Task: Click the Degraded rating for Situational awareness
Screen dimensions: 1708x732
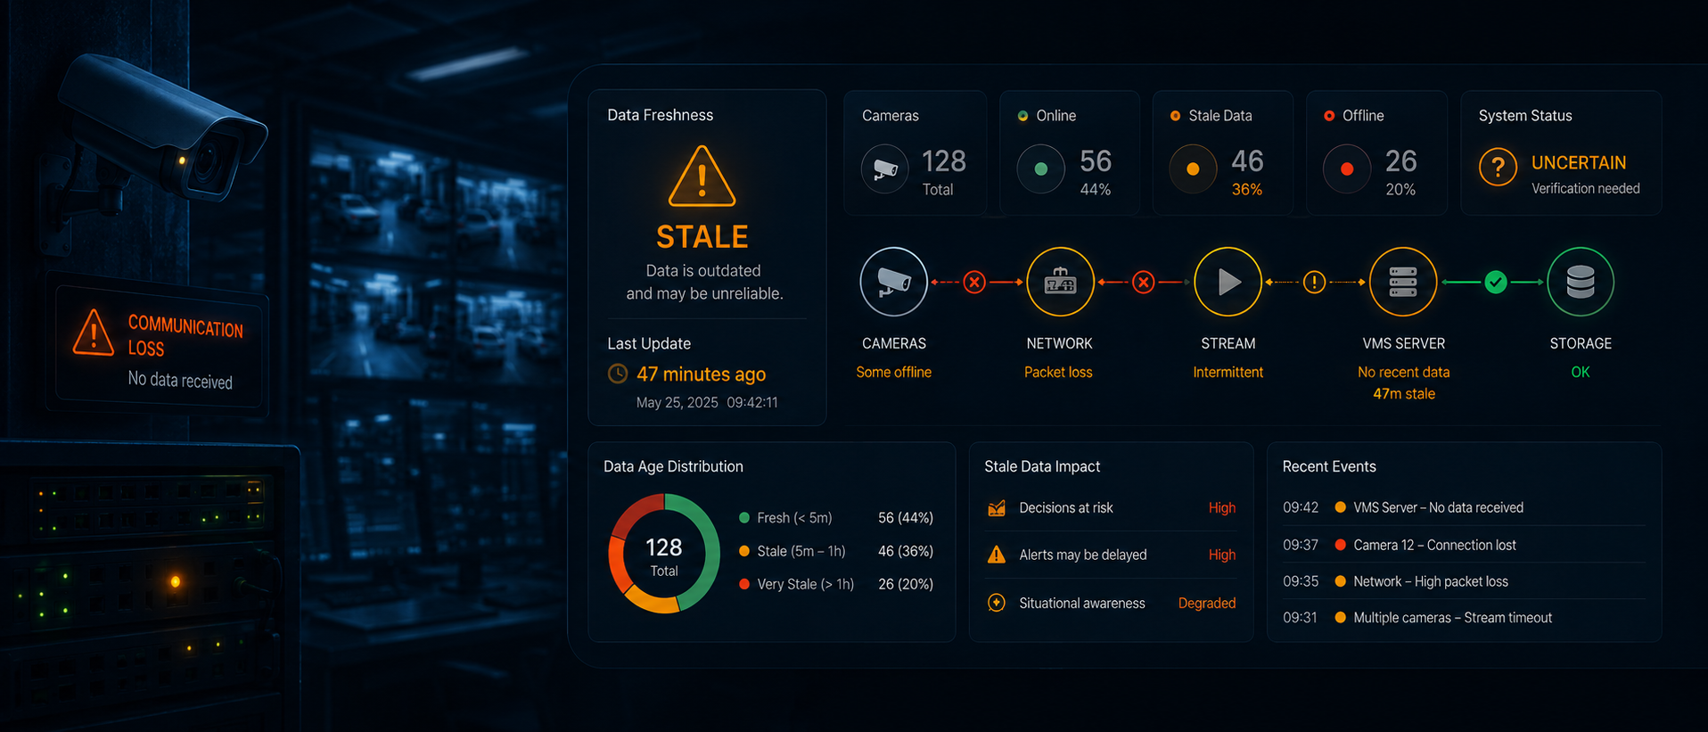Action: pos(1207,604)
